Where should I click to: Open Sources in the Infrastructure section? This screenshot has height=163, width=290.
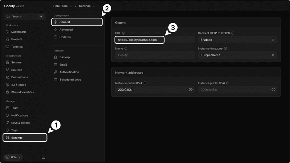25,70
